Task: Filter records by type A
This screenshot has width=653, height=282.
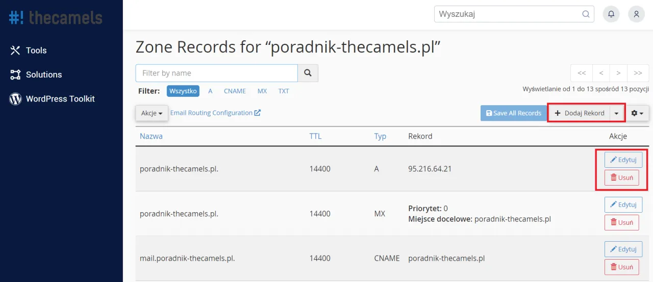Action: (x=210, y=91)
